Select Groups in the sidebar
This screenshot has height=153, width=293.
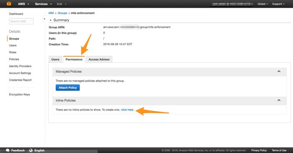[14, 38]
